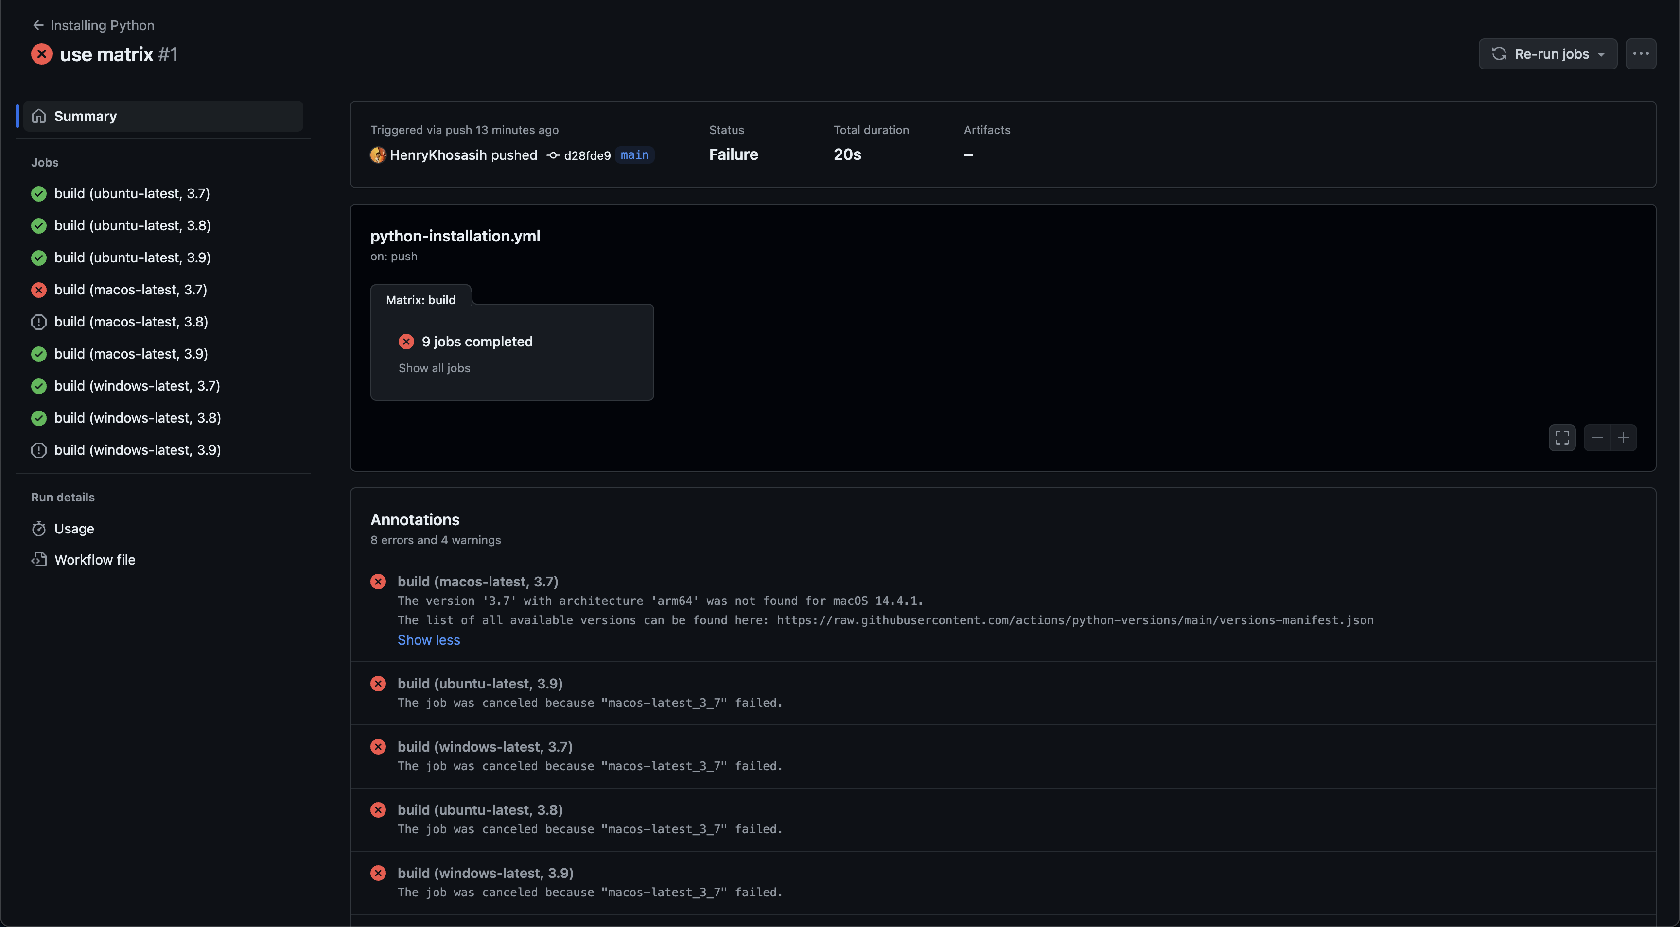The image size is (1680, 927).
Task: Open build (ubuntu-latest, 3.8) job in sidebar
Action: 132,225
